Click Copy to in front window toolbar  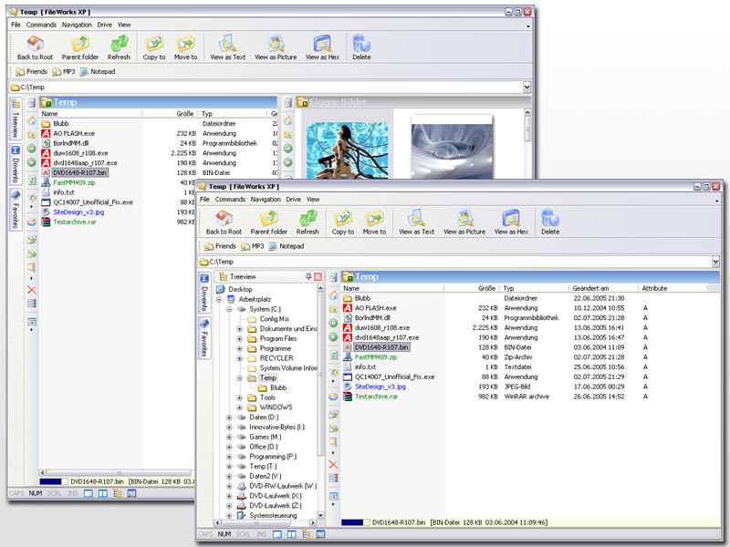pyautogui.click(x=343, y=222)
